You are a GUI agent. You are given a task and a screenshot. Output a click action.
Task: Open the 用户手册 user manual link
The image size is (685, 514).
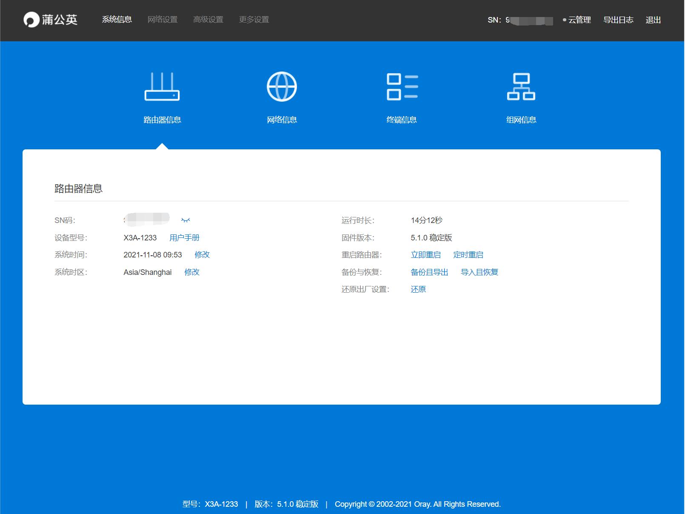185,237
